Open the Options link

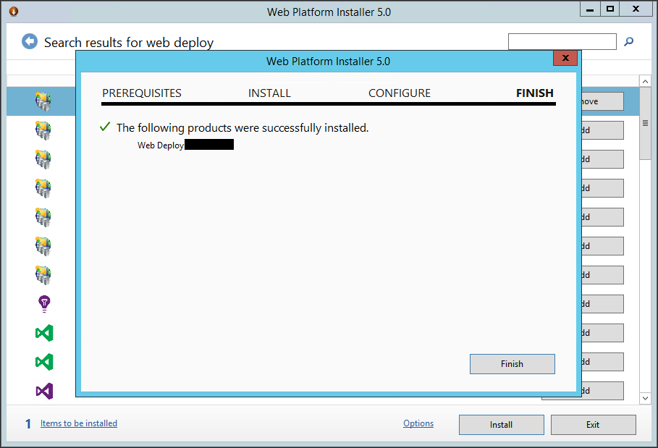point(418,423)
